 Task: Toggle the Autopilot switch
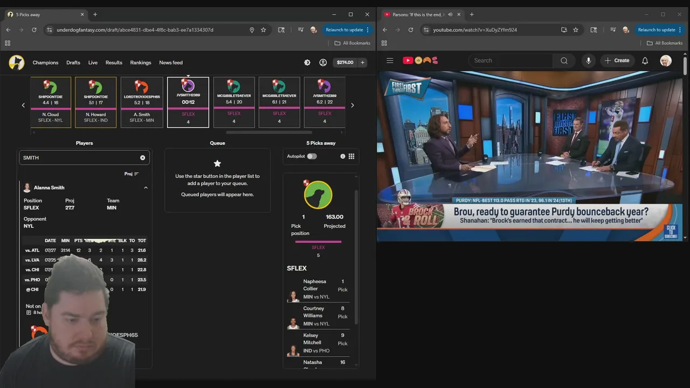(x=312, y=156)
